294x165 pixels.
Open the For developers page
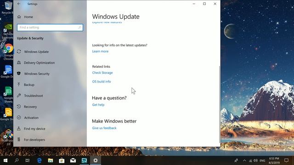[31, 140]
